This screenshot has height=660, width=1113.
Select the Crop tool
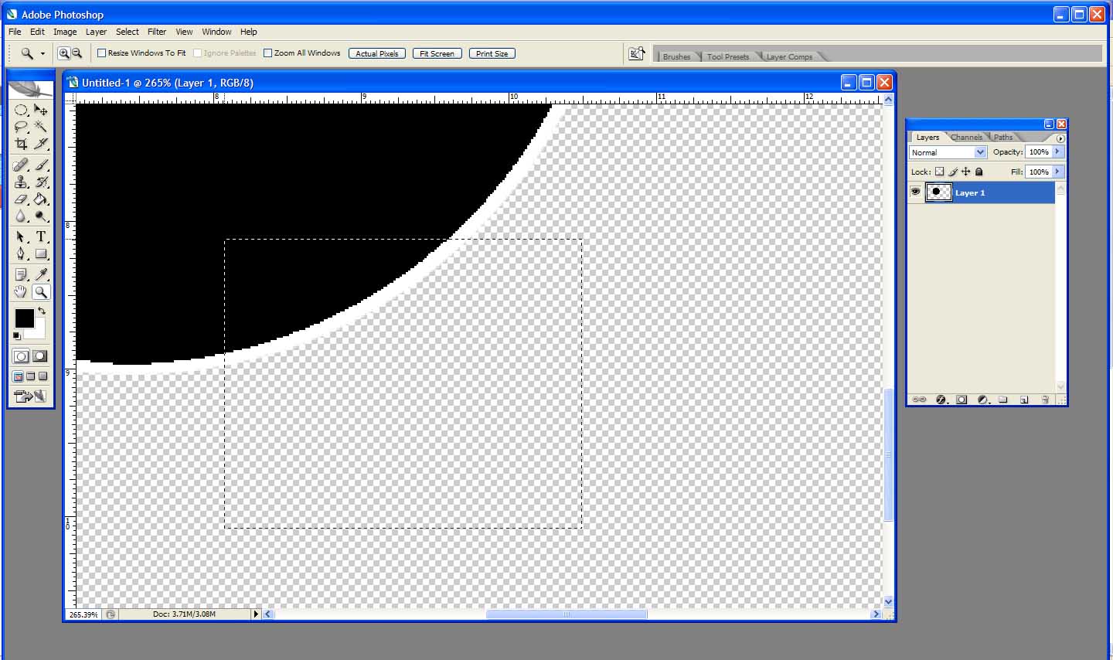(21, 145)
